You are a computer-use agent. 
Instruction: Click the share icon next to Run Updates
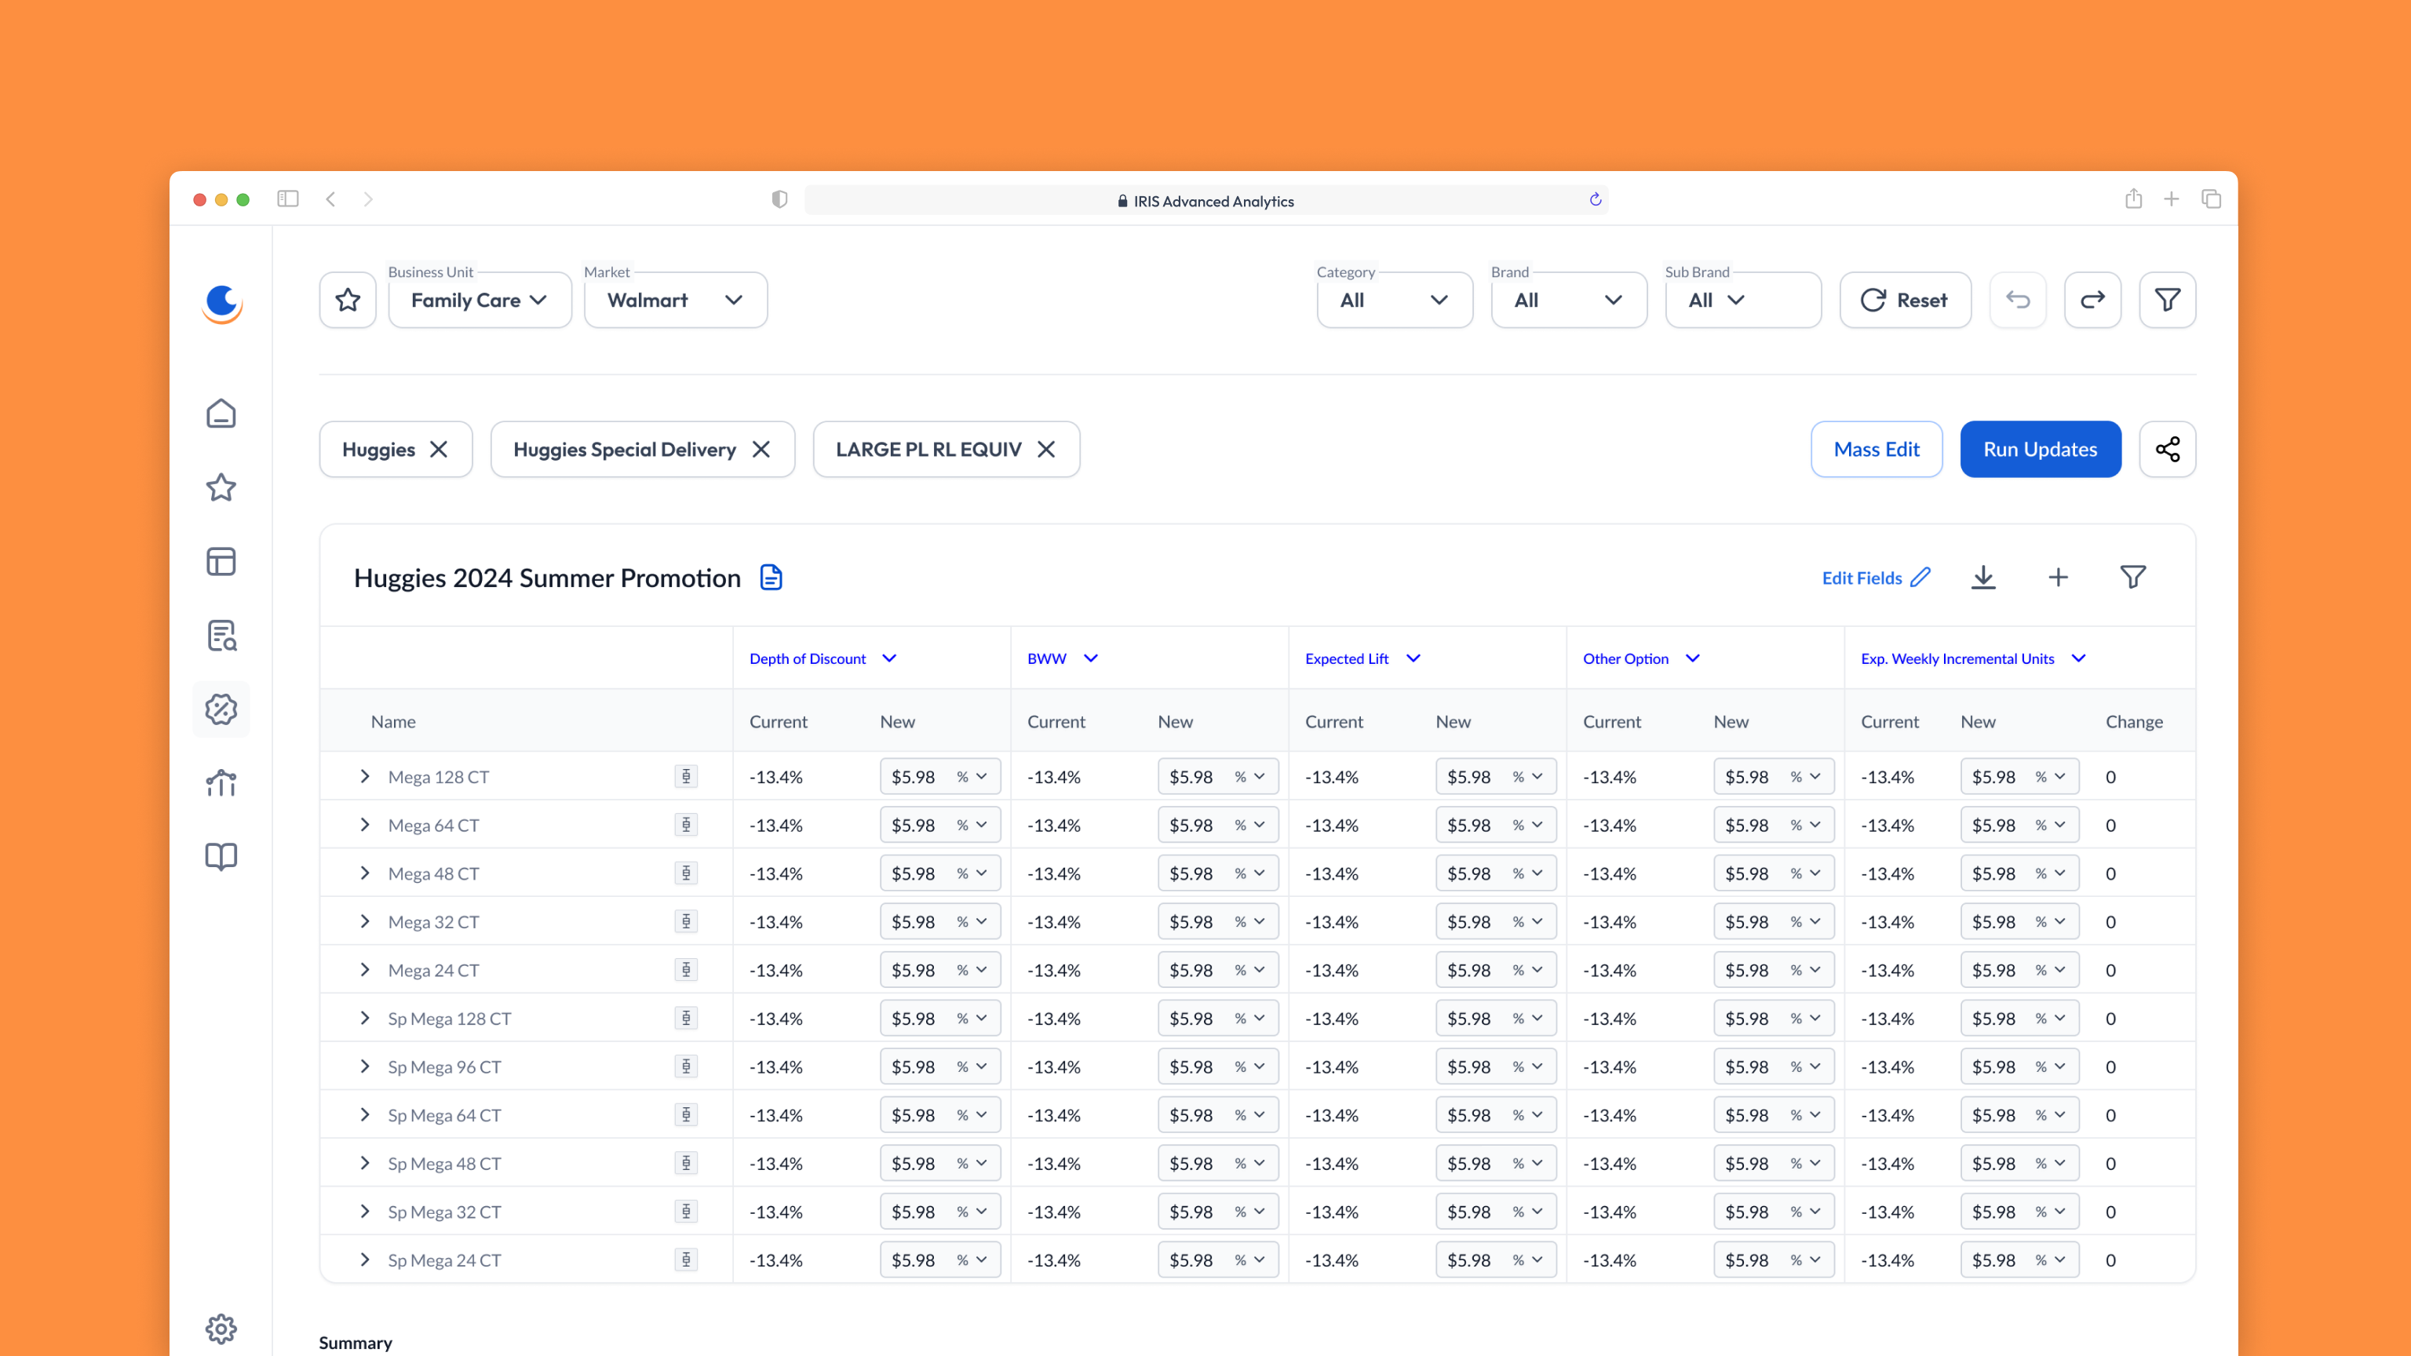[x=2167, y=449]
